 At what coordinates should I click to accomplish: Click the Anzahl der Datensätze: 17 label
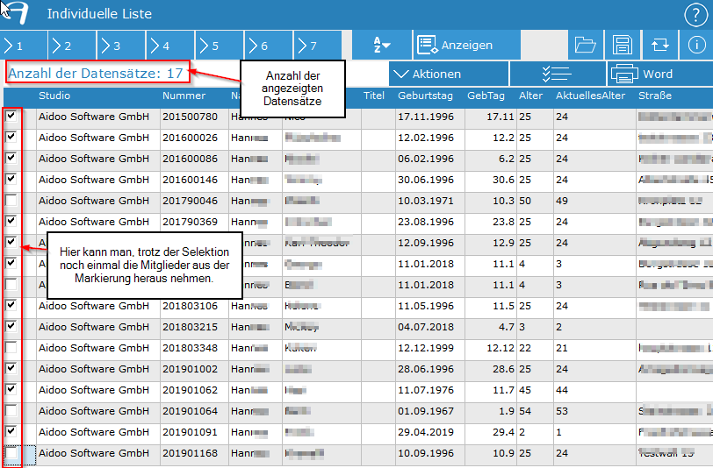pos(96,73)
